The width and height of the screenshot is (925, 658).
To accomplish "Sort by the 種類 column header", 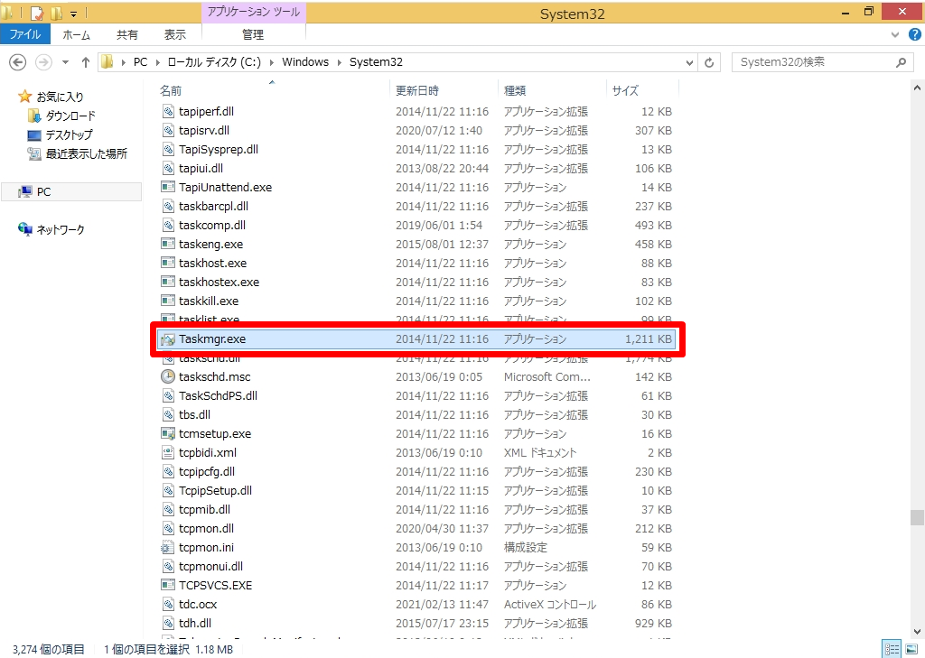I will (x=514, y=90).
